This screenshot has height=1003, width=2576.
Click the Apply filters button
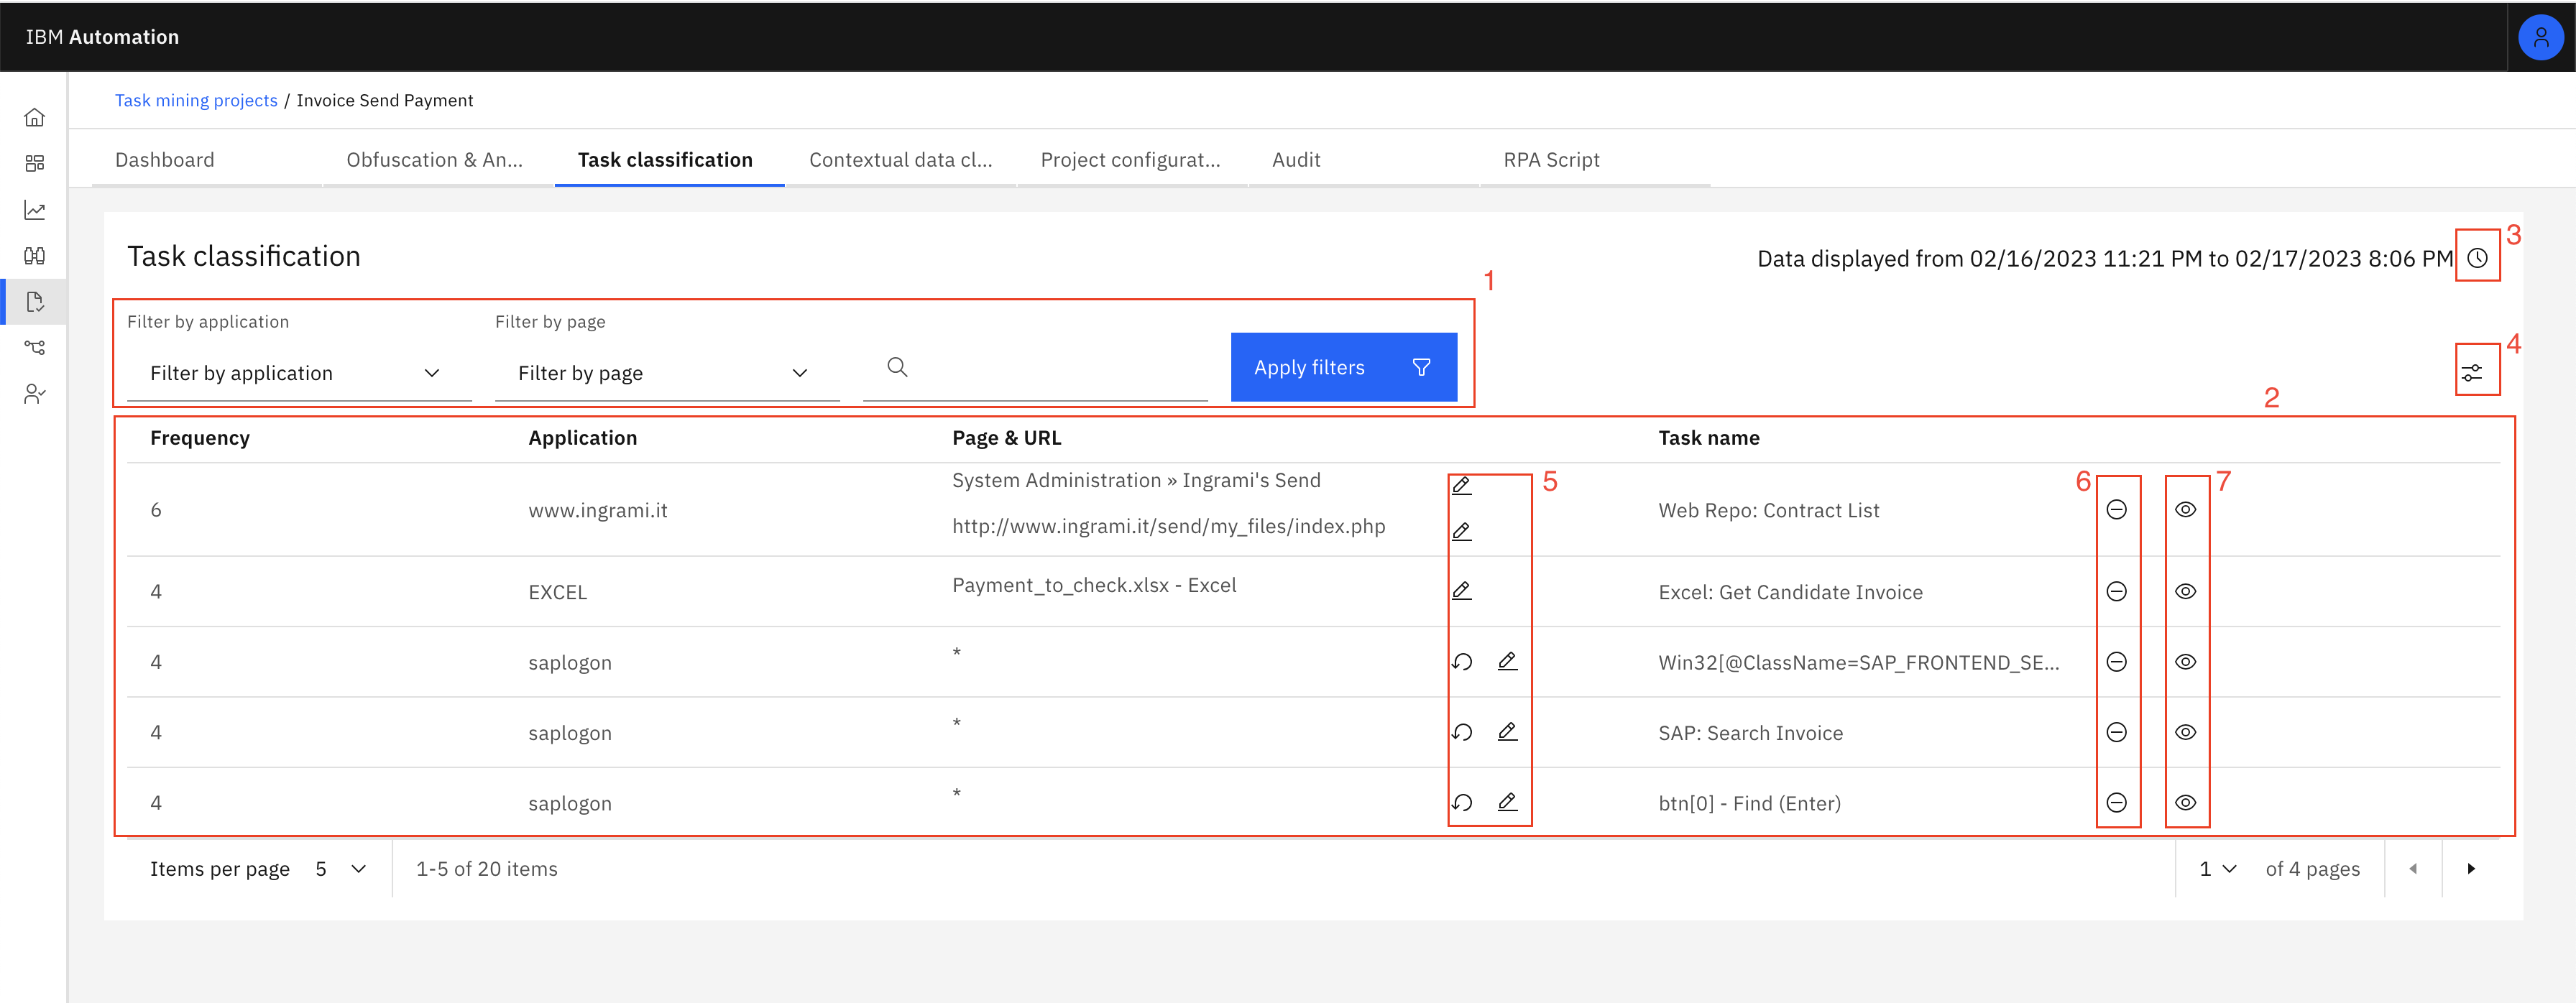pos(1344,367)
